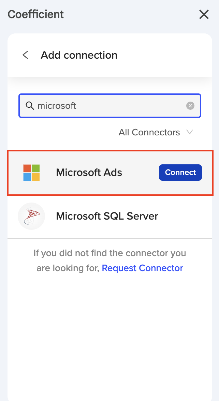Screen dimensions: 219x401
Task: Click the Coefficient panel title
Action: point(36,15)
